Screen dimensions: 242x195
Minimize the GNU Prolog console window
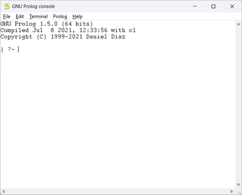click(195, 7)
